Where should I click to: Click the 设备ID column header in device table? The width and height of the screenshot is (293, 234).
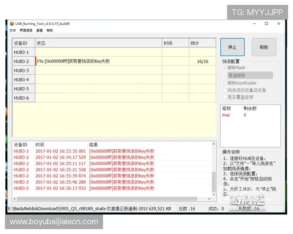(x=23, y=43)
